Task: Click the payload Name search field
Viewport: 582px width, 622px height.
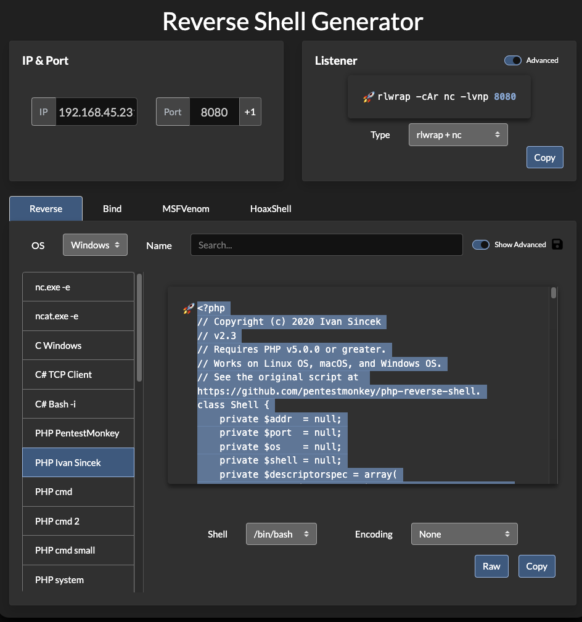Action: pyautogui.click(x=326, y=245)
